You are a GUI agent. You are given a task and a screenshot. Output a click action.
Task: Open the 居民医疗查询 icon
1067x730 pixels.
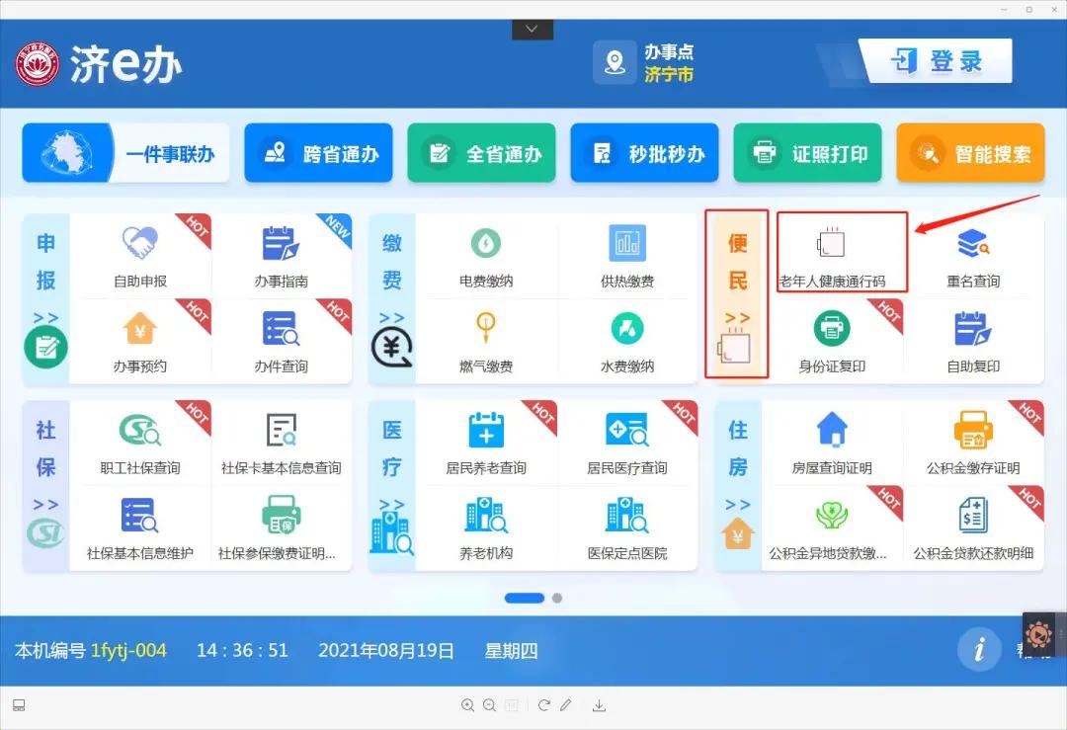point(626,430)
